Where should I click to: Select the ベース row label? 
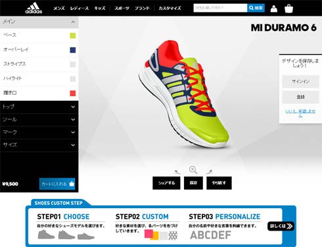(10, 35)
